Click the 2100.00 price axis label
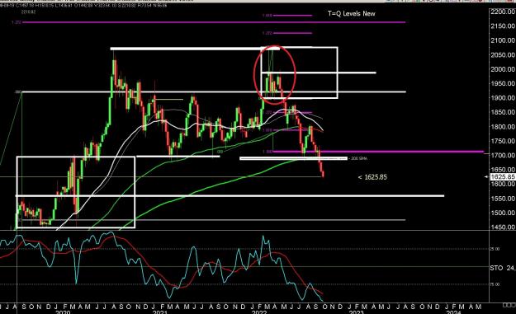 (503, 40)
